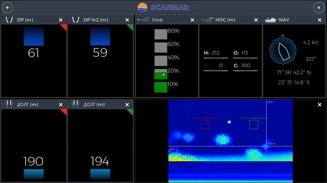327x183 pixels.
Task: Click the compass heading indicator
Action: pos(283,51)
